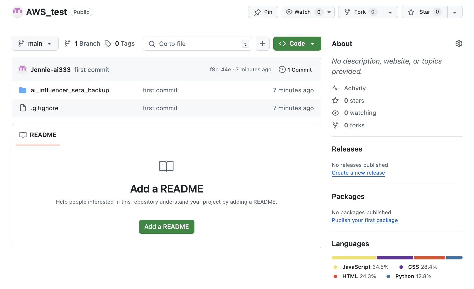Click the repository owner avatar beside AWS_test

coord(17,12)
